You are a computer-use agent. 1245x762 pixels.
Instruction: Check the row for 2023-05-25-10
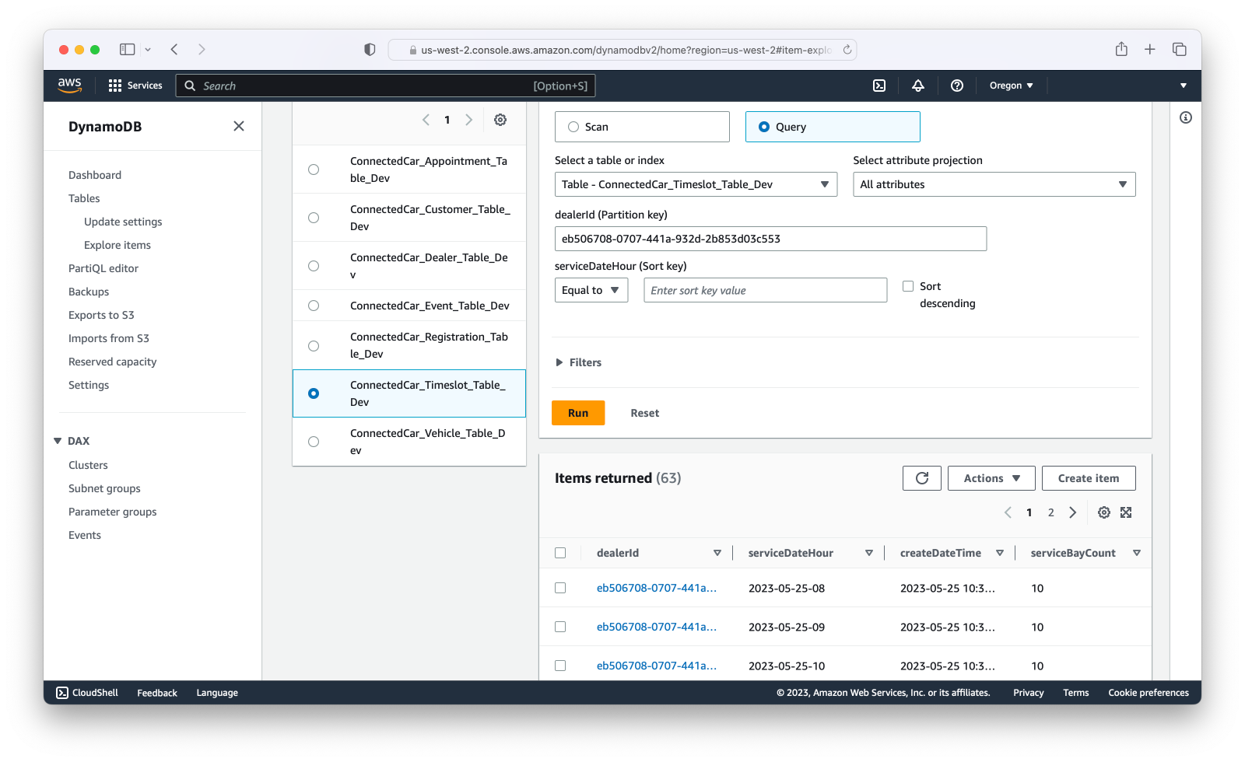coord(560,666)
